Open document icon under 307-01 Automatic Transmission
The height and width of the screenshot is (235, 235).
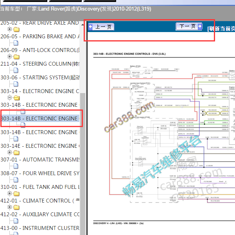pyautogui.click(x=16, y=166)
